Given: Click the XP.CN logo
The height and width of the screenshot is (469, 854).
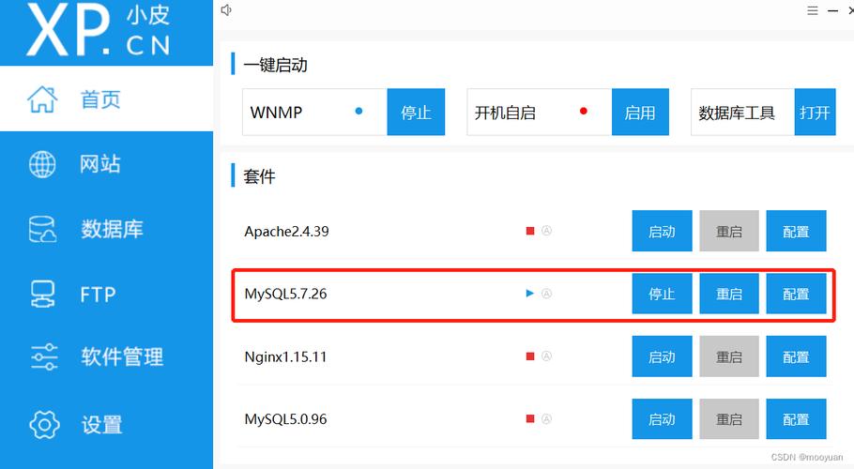Looking at the screenshot, I should tap(99, 30).
